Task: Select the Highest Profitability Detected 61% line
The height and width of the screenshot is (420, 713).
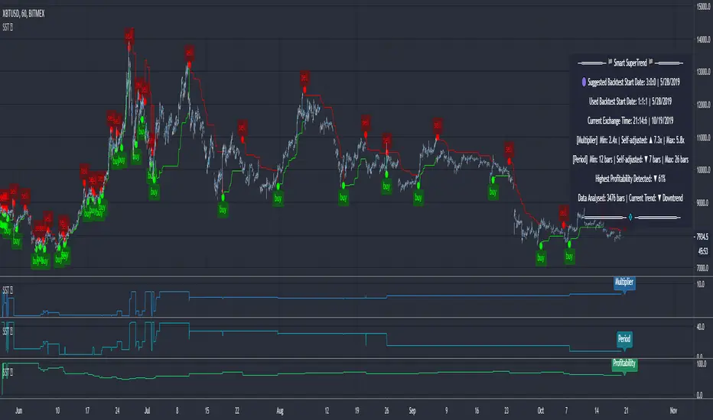Action: coord(630,179)
